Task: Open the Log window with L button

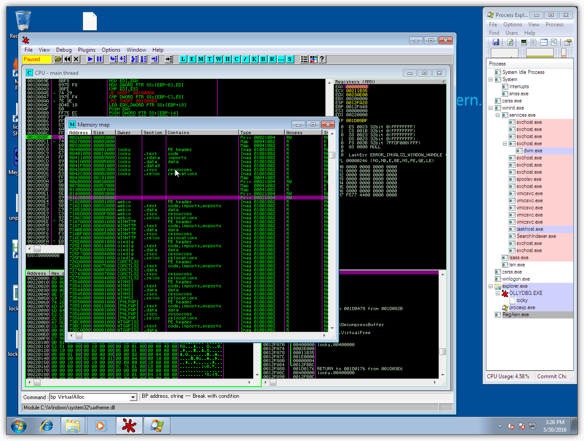Action: pos(183,59)
